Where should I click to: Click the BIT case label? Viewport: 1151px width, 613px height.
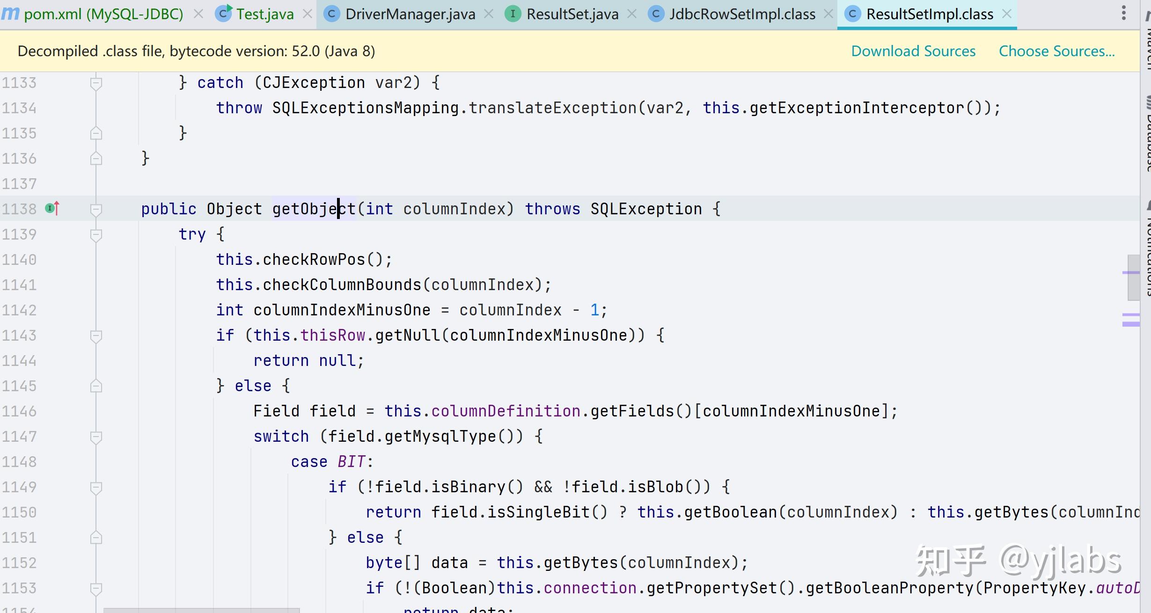(x=352, y=461)
